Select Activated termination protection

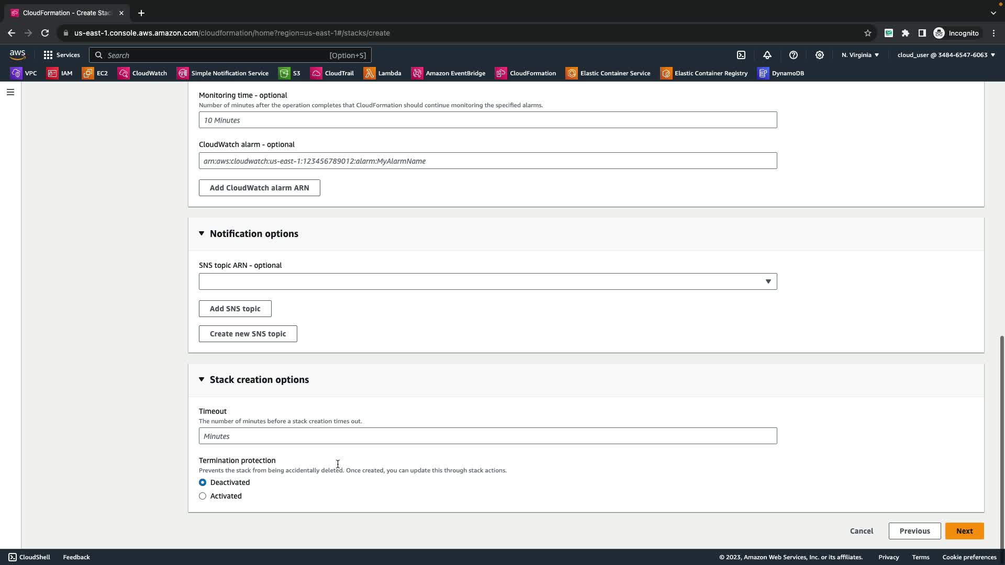[203, 496]
